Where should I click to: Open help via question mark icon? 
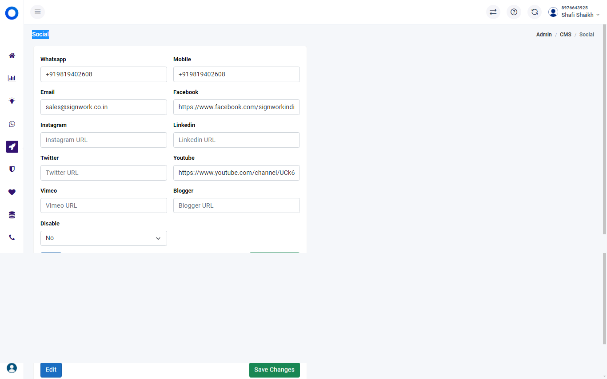(x=514, y=12)
